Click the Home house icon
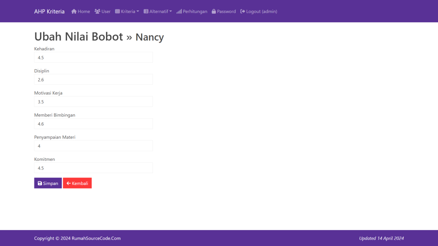Viewport: 438px width, 246px height. click(x=74, y=11)
